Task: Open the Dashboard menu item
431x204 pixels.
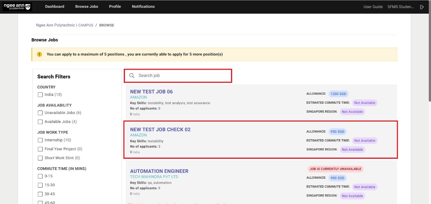Action: coord(55,7)
